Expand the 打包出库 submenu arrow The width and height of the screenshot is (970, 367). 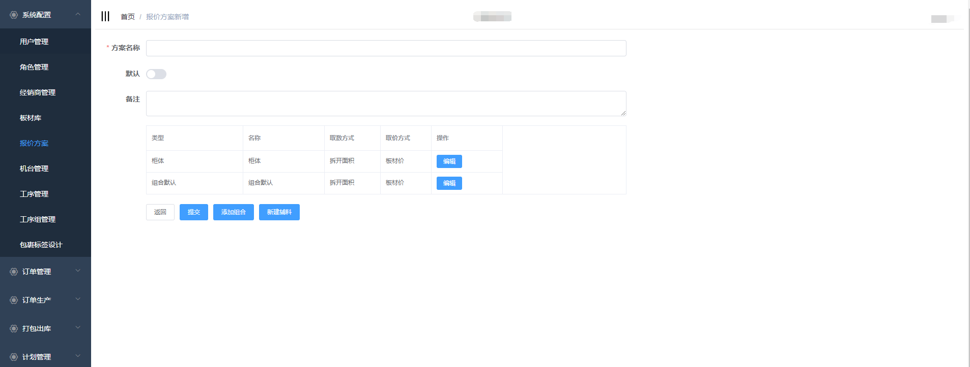click(x=78, y=328)
